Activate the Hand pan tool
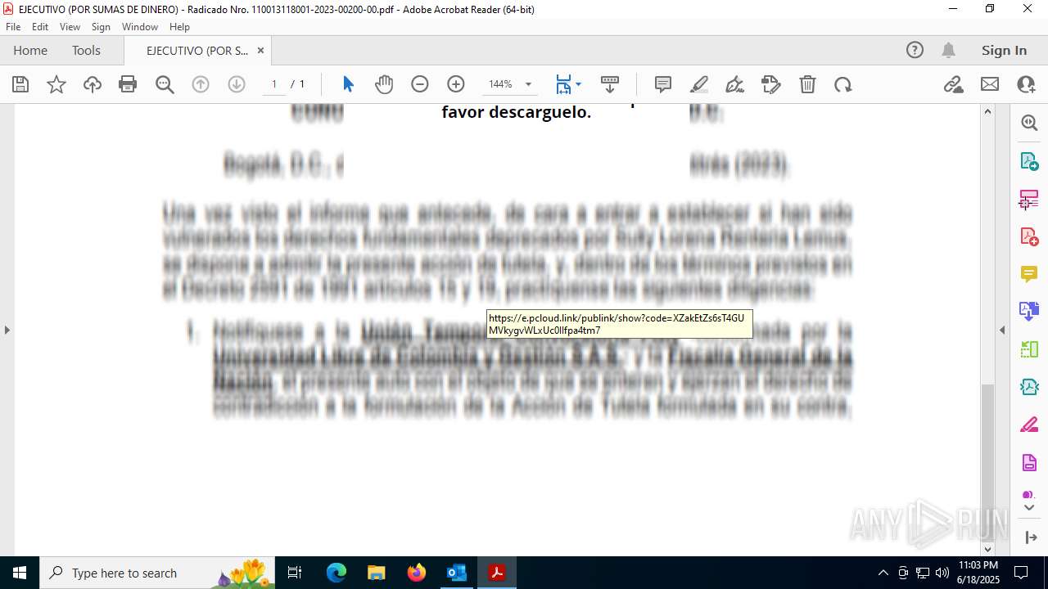This screenshot has width=1048, height=589. (384, 84)
